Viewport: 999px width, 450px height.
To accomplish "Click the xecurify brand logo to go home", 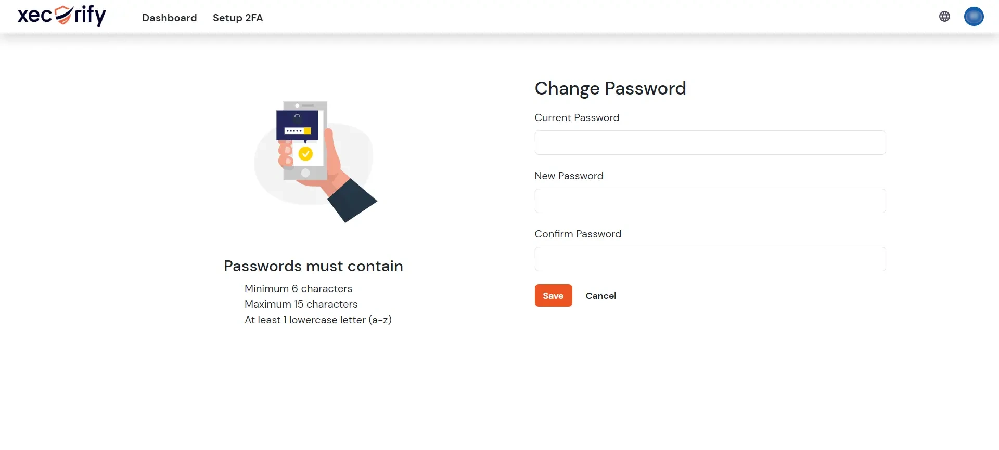I will 61,16.
